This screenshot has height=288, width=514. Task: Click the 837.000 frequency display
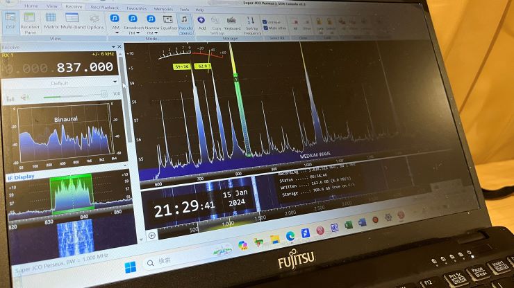[85, 68]
